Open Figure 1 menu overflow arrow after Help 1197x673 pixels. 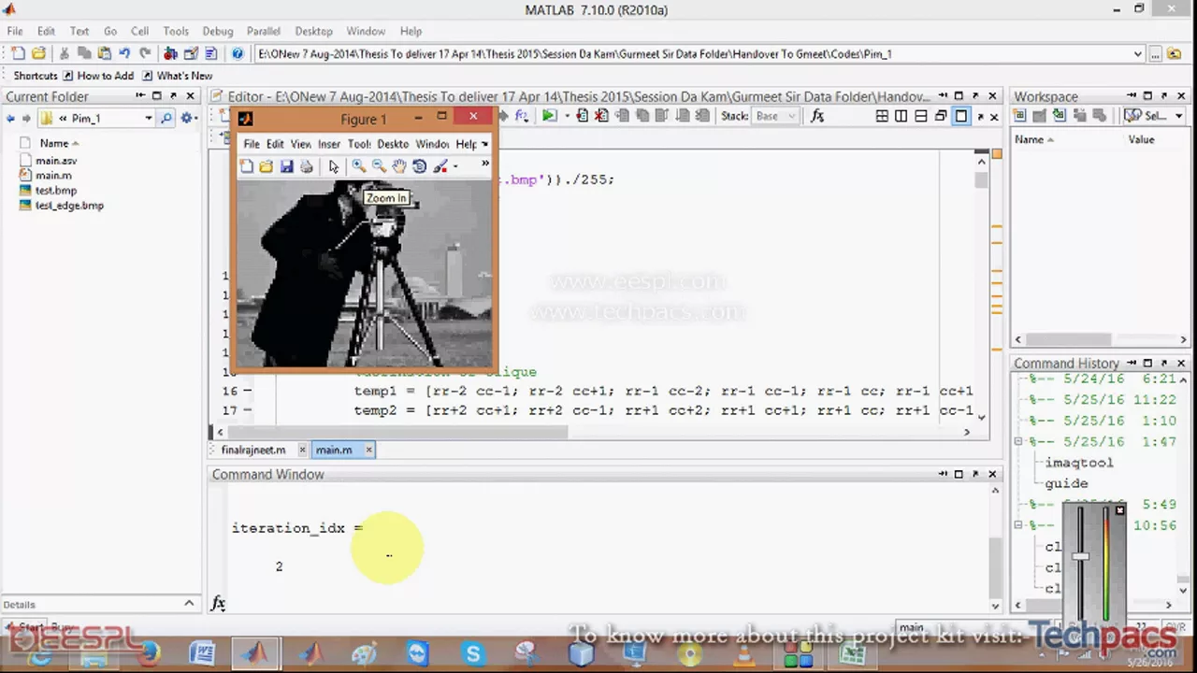[484, 144]
